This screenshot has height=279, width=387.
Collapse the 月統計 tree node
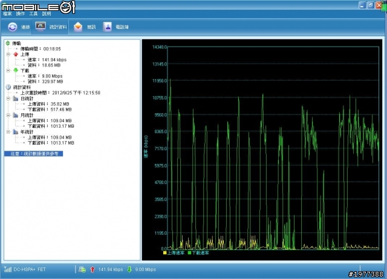pyautogui.click(x=8, y=115)
